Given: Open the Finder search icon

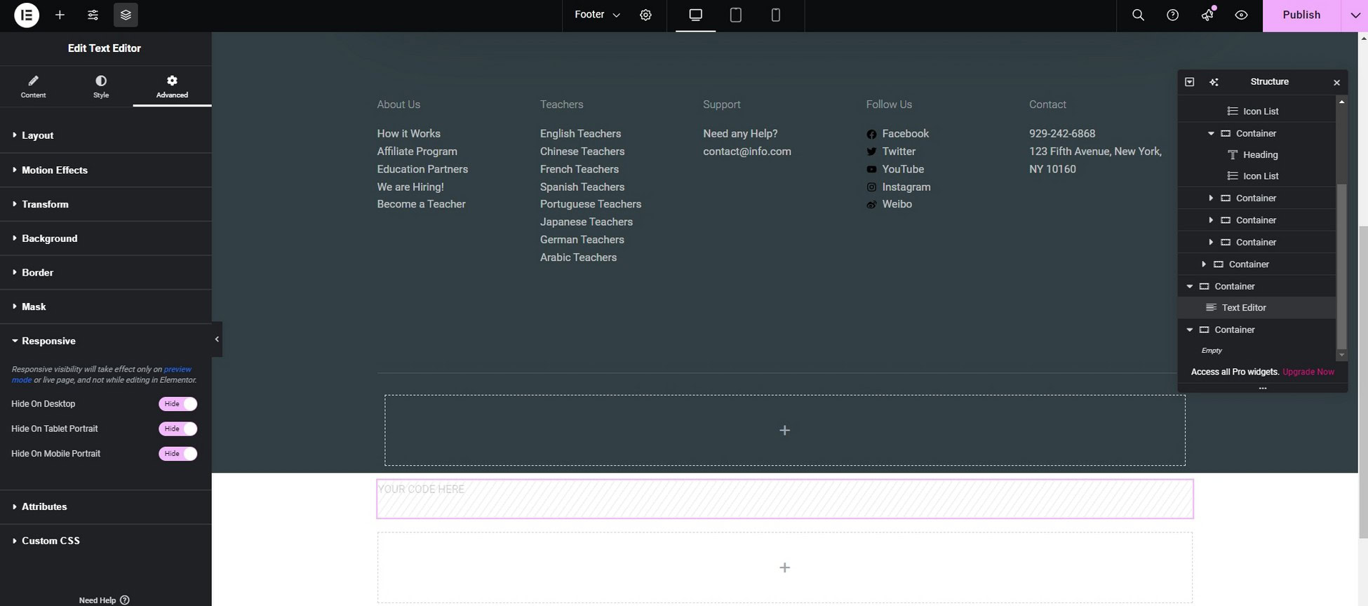Looking at the screenshot, I should tap(1138, 15).
